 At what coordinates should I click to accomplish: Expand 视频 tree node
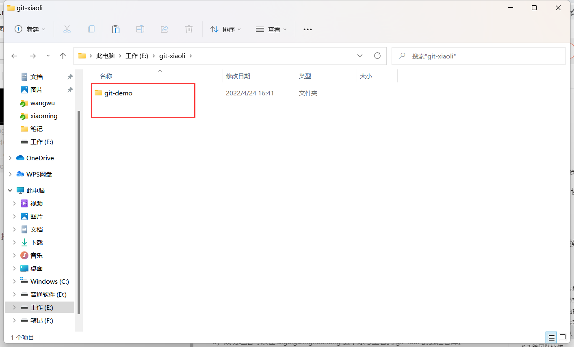(14, 203)
